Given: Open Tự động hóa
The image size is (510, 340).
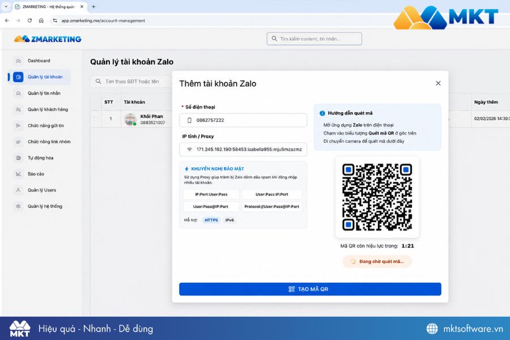Looking at the screenshot, I should [x=40, y=158].
